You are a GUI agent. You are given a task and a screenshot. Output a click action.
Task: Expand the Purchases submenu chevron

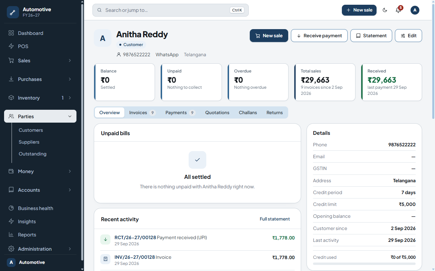pyautogui.click(x=70, y=79)
